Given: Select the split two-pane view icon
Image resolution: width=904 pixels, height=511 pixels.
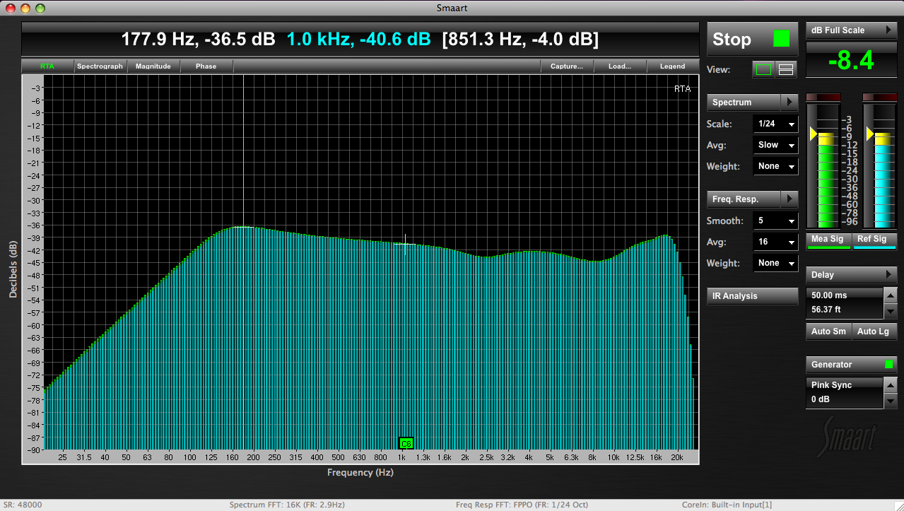Looking at the screenshot, I should tap(786, 69).
